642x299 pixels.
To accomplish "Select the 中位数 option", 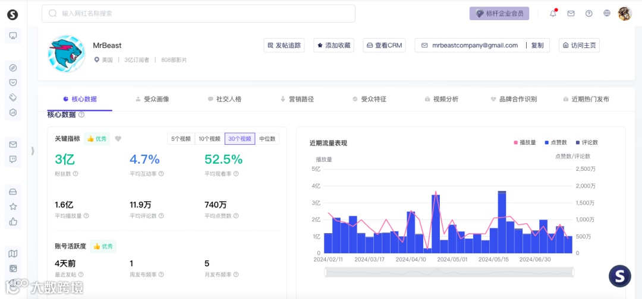I will click(x=267, y=139).
